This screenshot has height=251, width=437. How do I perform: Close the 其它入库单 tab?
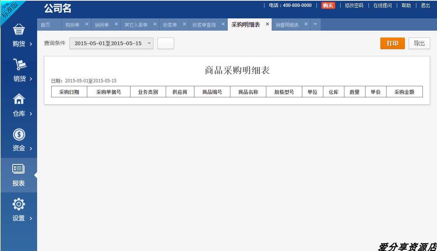coord(155,24)
